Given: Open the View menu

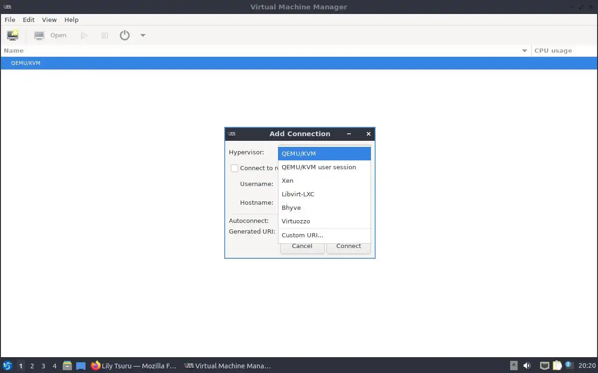Looking at the screenshot, I should [49, 20].
